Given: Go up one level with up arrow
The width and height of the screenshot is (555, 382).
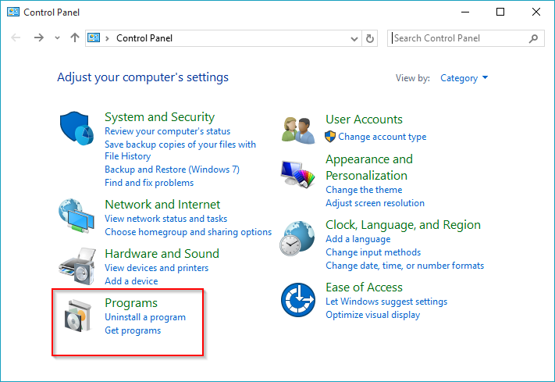Looking at the screenshot, I should tap(75, 37).
